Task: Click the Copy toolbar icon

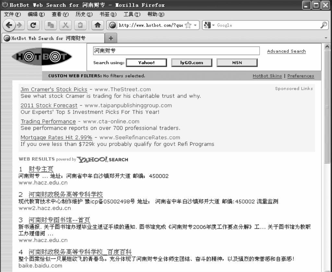Action: [x=50, y=25]
